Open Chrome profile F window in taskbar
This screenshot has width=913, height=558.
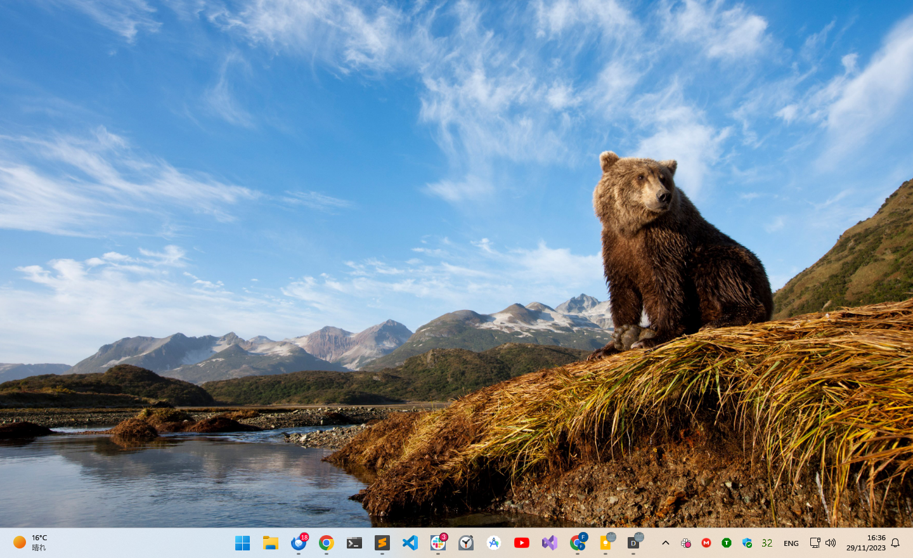tap(578, 543)
